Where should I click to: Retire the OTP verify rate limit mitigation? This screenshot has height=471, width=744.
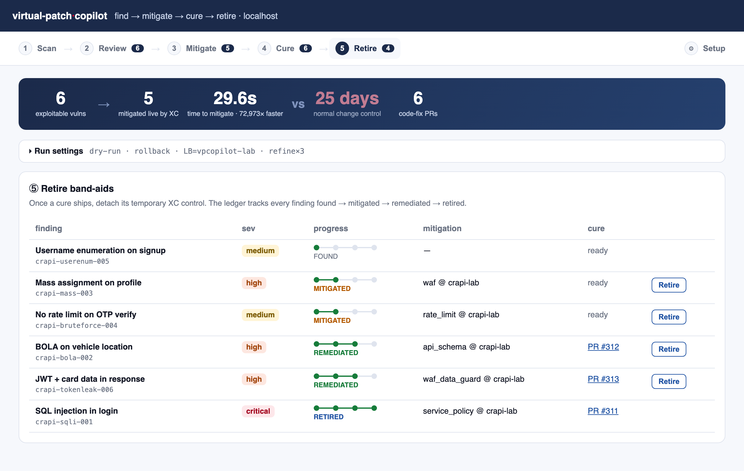pos(669,317)
